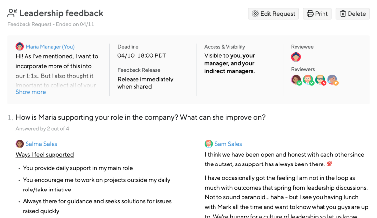Screen dimensions: 377x218
Task: Click the Delete button label
Action: (356, 14)
